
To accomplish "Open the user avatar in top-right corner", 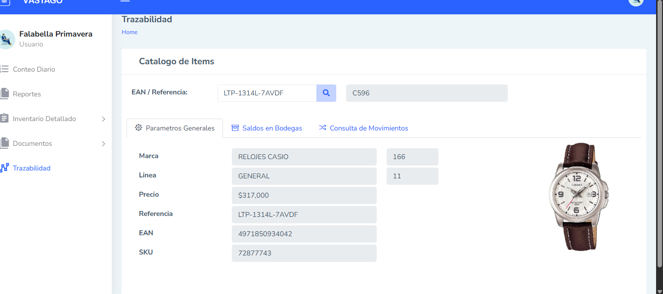I will pos(635,2).
